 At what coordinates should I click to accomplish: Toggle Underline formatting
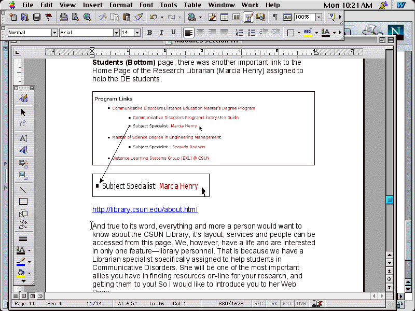(x=173, y=33)
